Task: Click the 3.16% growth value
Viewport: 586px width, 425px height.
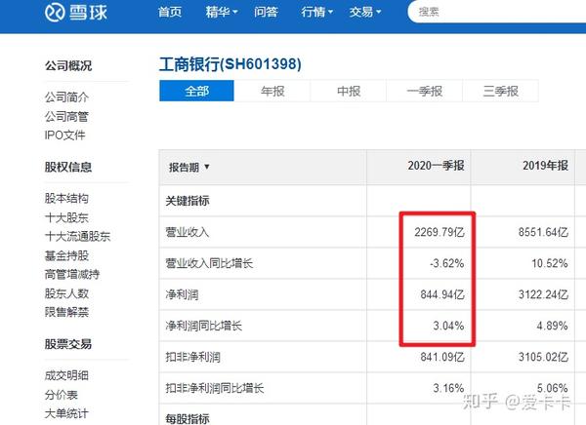Action: [449, 388]
